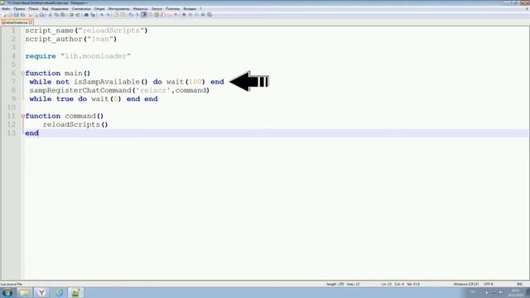Collapse the function main() fold marker
The image size is (530, 298).
click(23, 74)
